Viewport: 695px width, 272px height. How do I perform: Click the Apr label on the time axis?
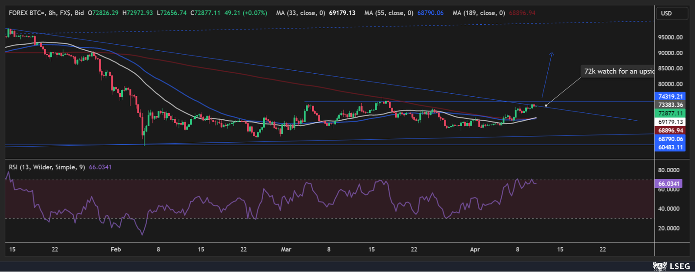(475, 249)
